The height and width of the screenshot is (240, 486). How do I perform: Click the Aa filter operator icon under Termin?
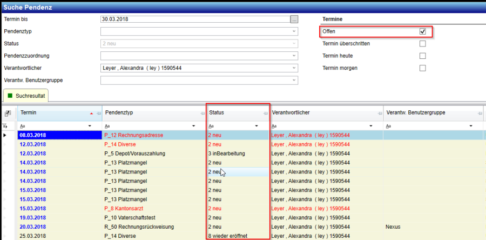23,125
